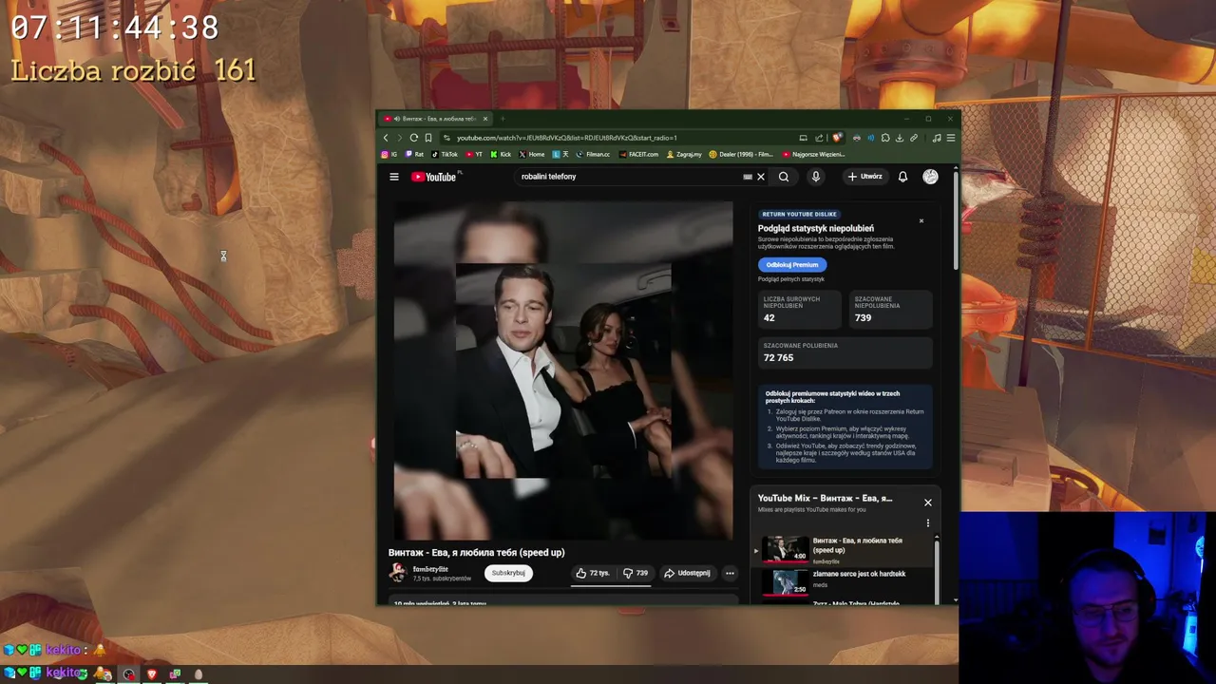Open the browser extensions puzzle icon
The width and height of the screenshot is (1216, 684).
[885, 138]
